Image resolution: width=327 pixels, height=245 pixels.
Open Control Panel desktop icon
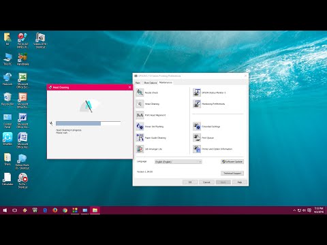click(x=7, y=121)
